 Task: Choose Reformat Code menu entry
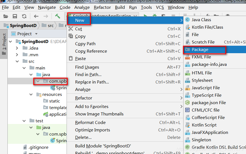point(125,122)
